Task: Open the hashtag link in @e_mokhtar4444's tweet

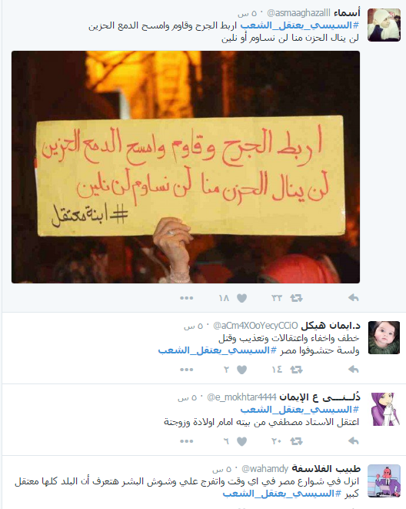Action: (x=300, y=410)
